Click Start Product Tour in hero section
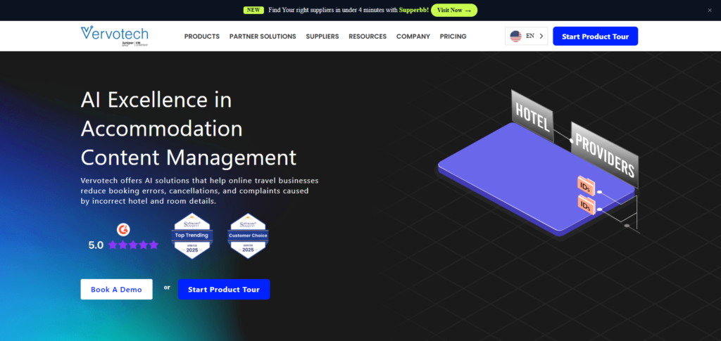 click(223, 290)
